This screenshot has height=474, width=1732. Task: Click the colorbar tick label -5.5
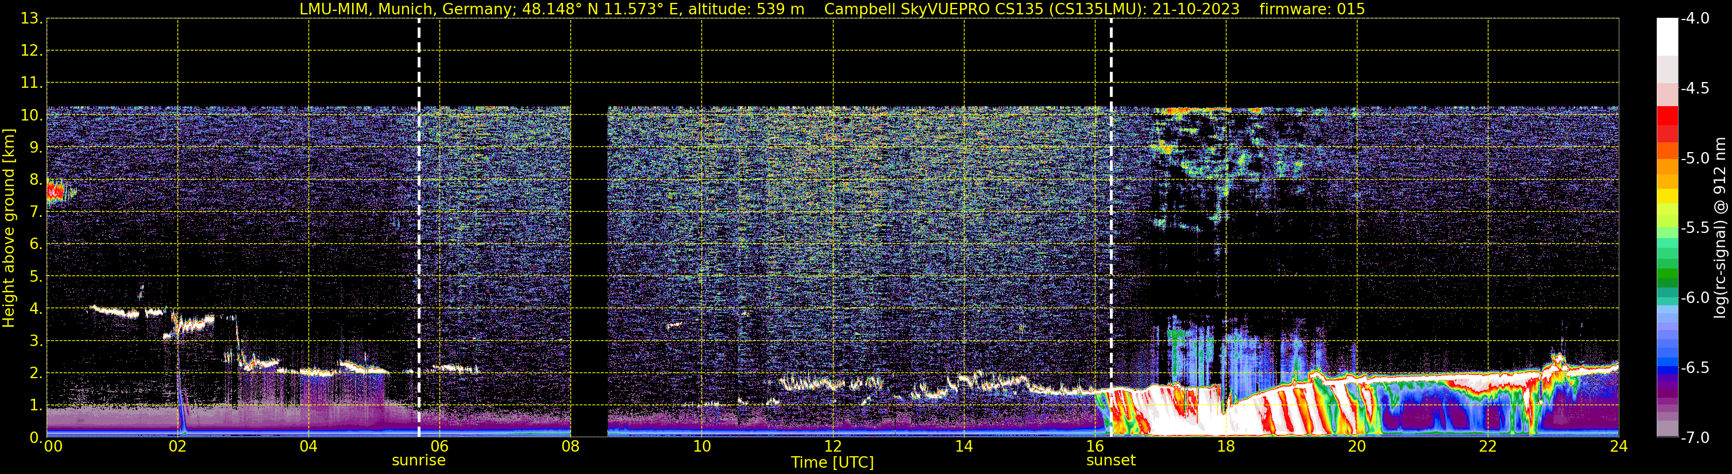1694,228
